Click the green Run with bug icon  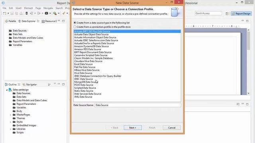pyautogui.click(x=55, y=14)
